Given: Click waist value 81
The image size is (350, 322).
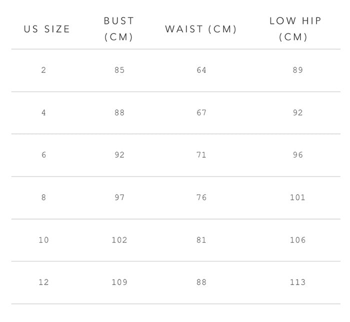Looking at the screenshot, I should point(201,240).
